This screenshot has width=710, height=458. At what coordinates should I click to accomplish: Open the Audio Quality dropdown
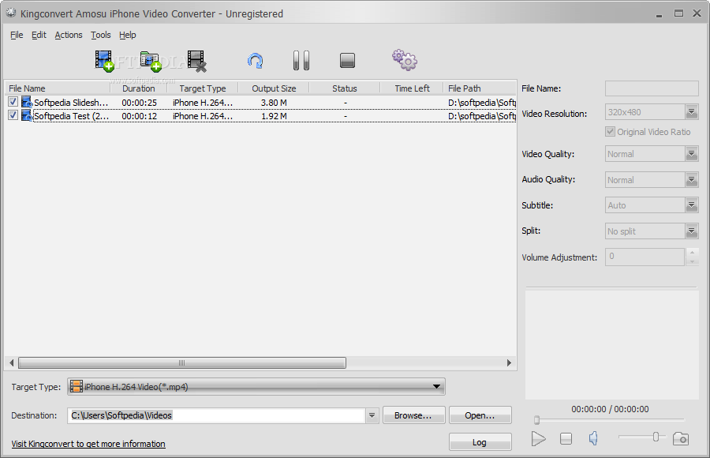(x=691, y=179)
